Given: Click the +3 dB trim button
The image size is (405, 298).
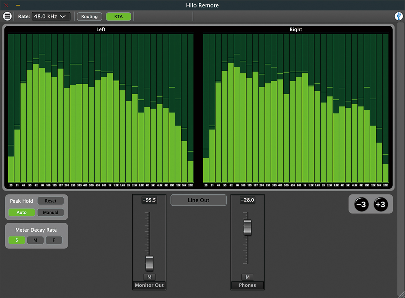Looking at the screenshot, I should 380,205.
